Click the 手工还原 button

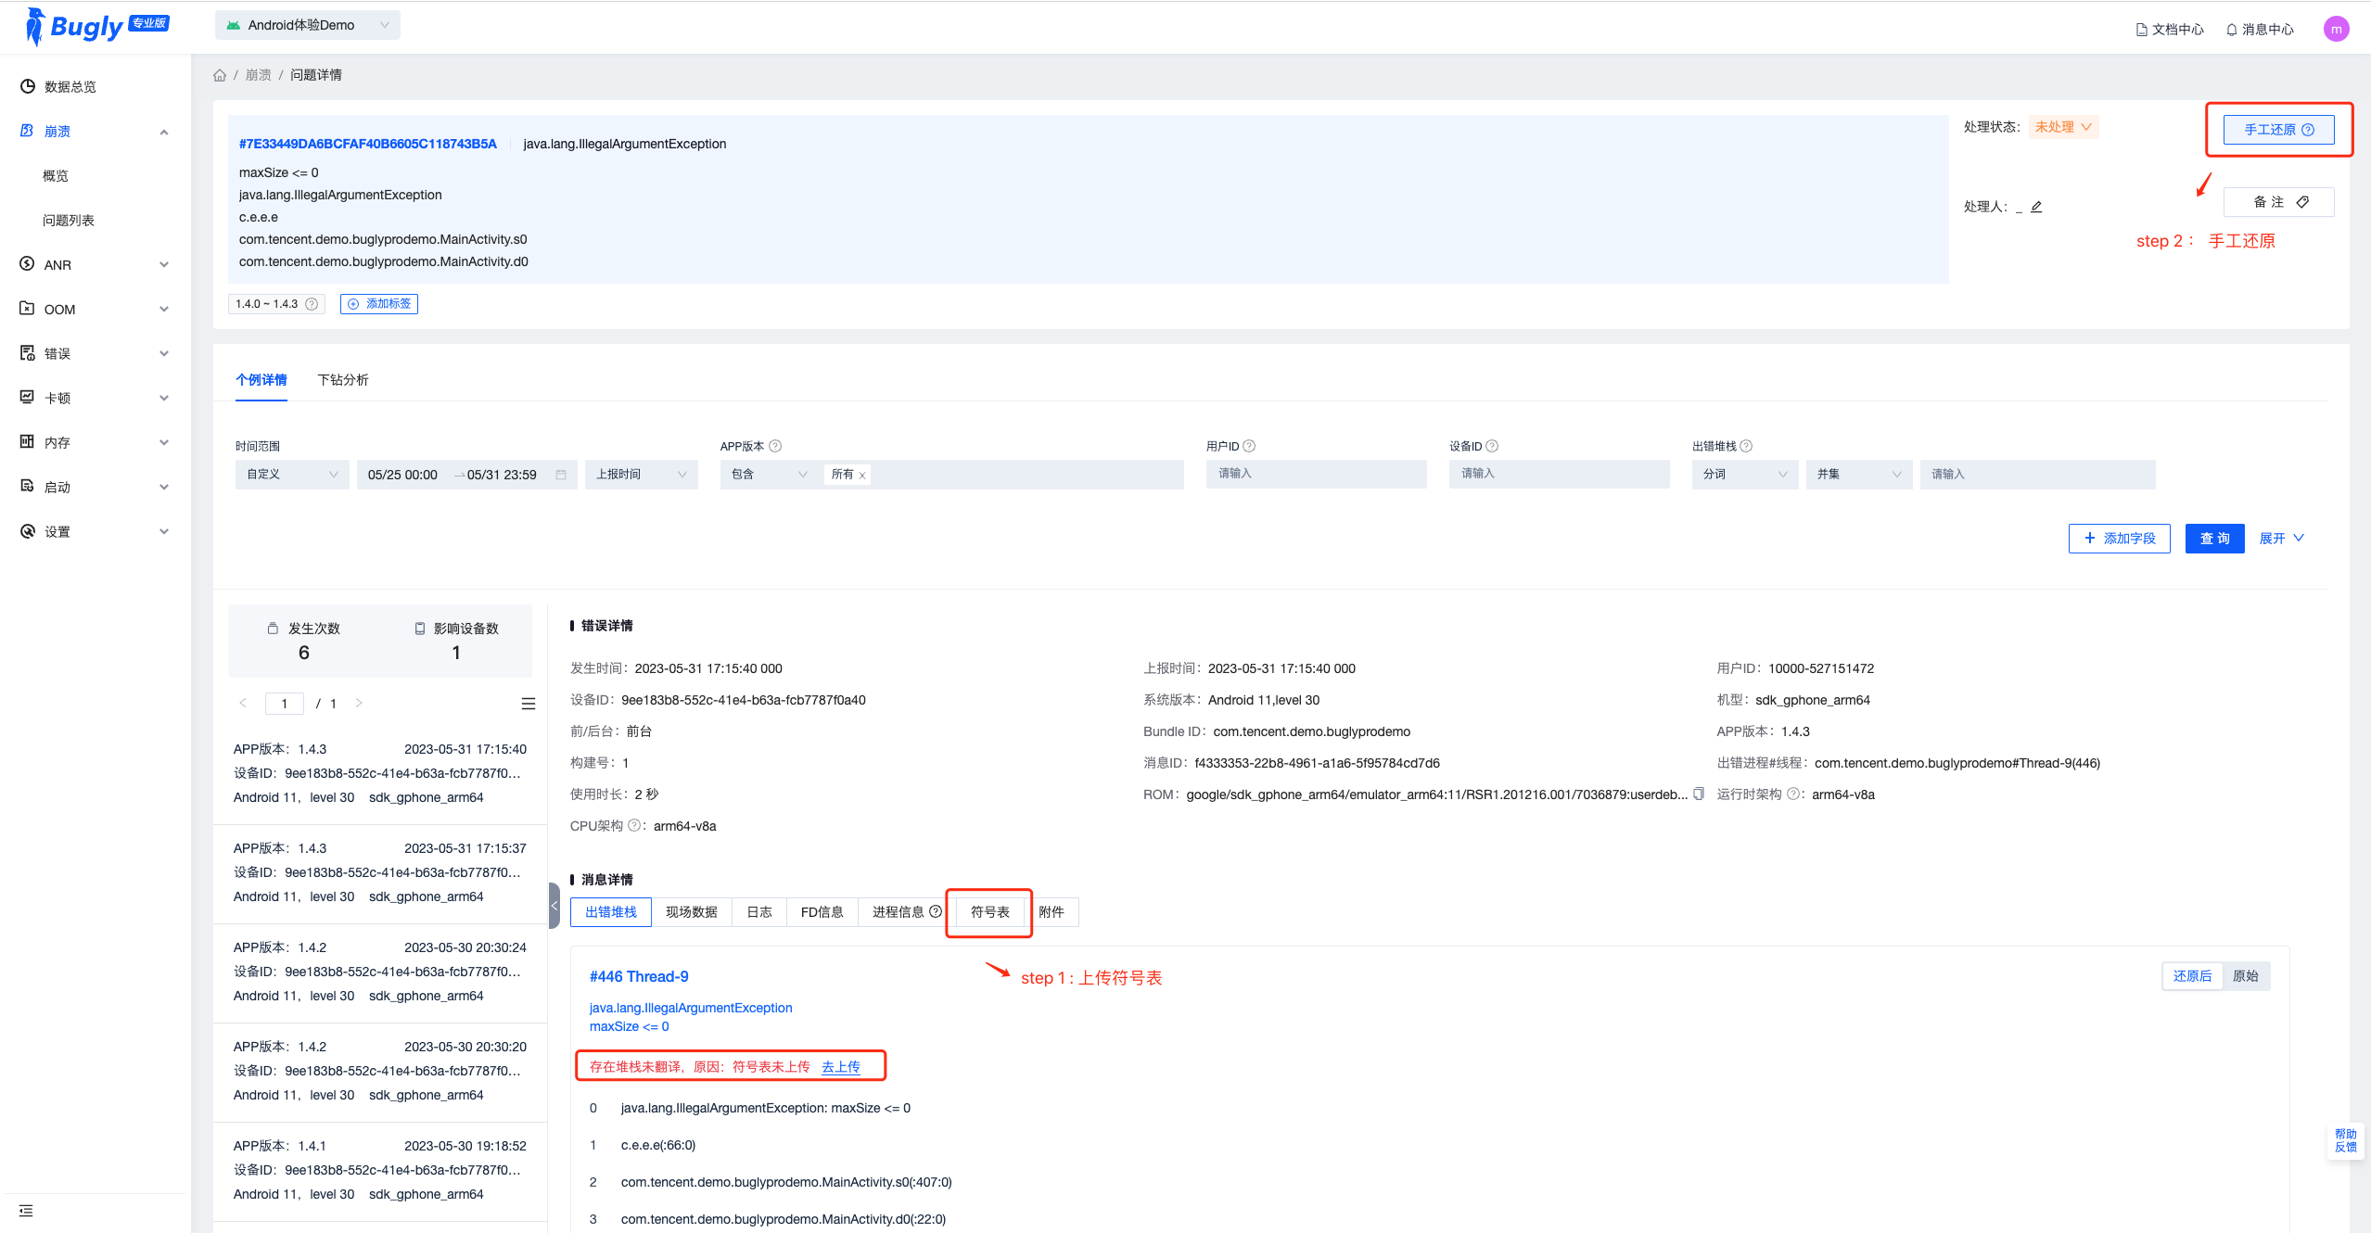click(2278, 130)
